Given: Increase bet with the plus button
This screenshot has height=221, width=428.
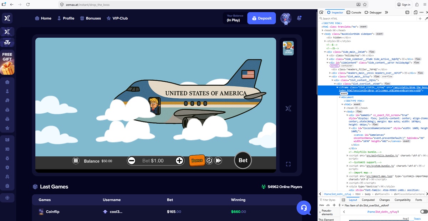Looking at the screenshot, I should pos(179,161).
